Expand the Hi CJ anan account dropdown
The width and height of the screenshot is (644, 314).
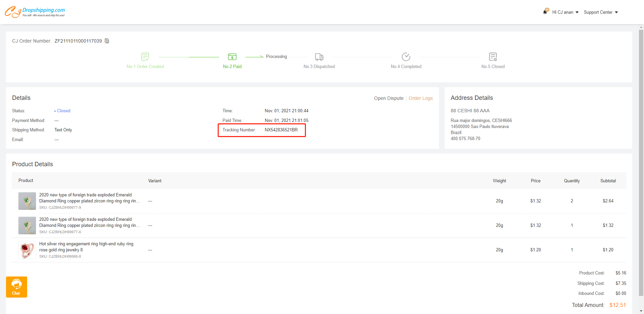tap(566, 12)
